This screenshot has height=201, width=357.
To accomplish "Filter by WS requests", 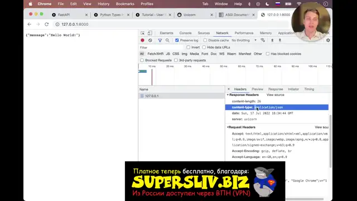I will tap(221, 54).
